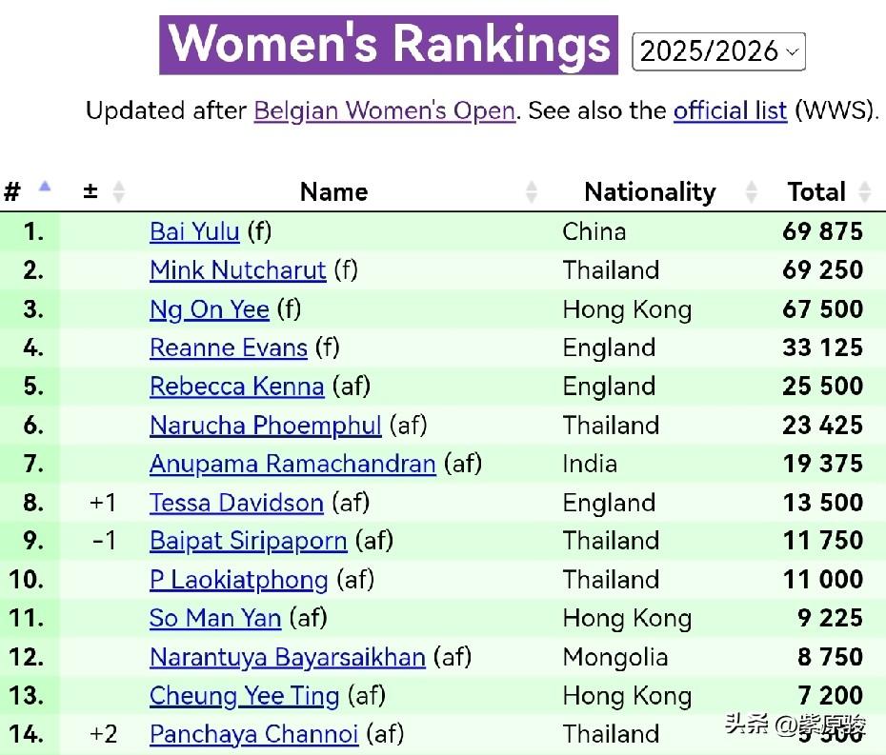Viewport: 886px width, 755px height.
Task: Open Ng On Yee's profile
Action: coord(209,309)
